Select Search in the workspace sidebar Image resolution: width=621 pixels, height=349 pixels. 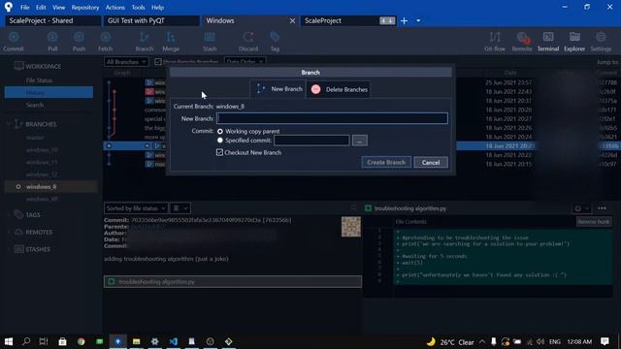coord(35,105)
